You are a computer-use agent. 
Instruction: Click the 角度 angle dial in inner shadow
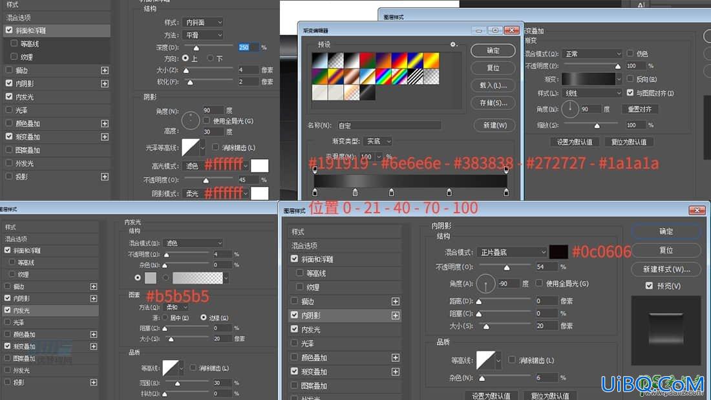click(x=485, y=284)
